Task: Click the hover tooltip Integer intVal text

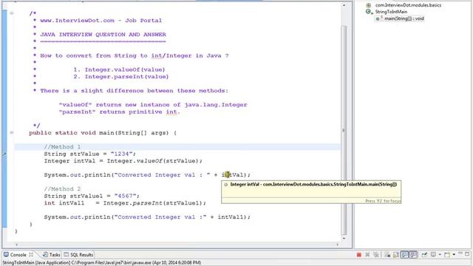Action: point(313,184)
